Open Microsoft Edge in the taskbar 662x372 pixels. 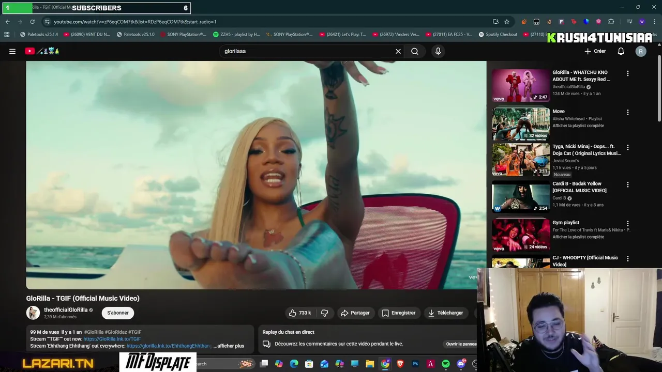pos(294,364)
